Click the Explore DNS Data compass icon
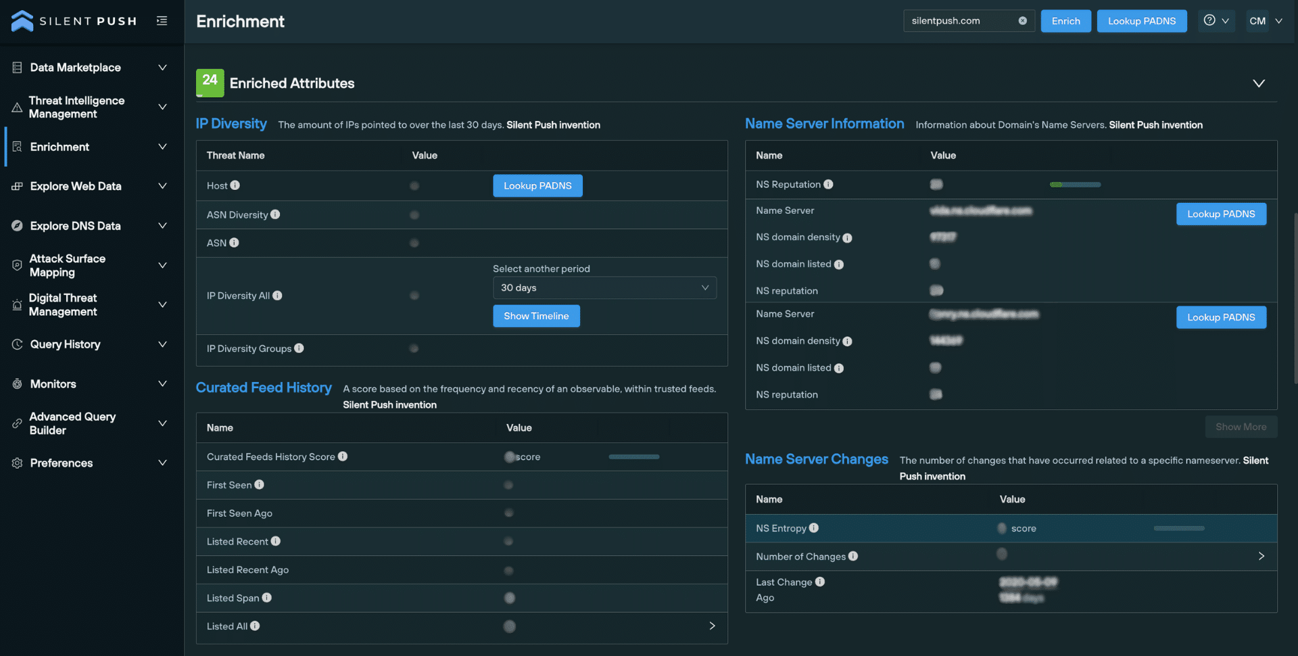 pyautogui.click(x=17, y=226)
